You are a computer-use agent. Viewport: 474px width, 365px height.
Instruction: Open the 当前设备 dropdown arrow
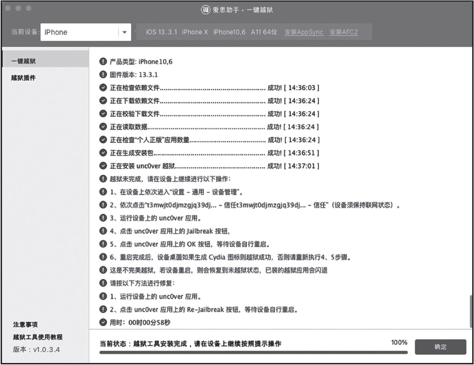click(125, 32)
